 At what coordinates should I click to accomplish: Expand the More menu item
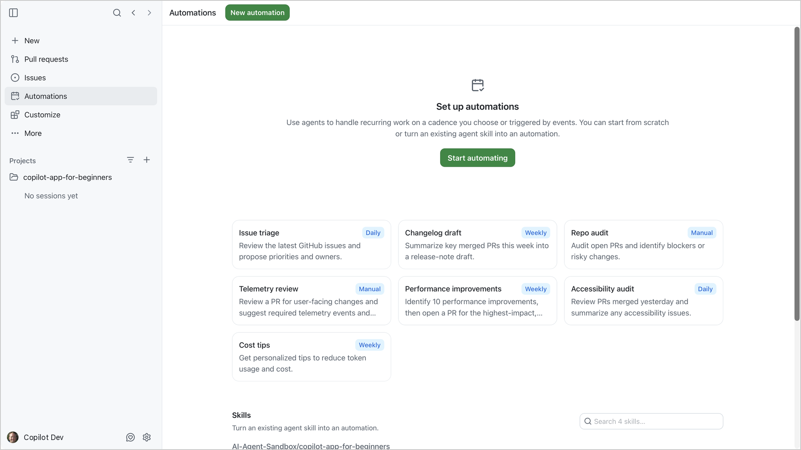click(x=81, y=133)
